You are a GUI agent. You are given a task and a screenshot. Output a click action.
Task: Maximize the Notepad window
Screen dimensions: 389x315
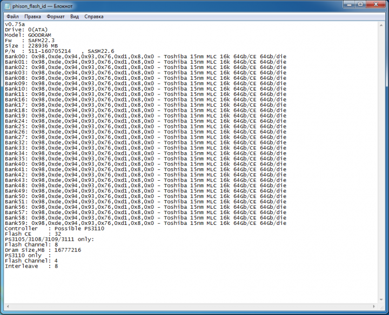point(360,4)
